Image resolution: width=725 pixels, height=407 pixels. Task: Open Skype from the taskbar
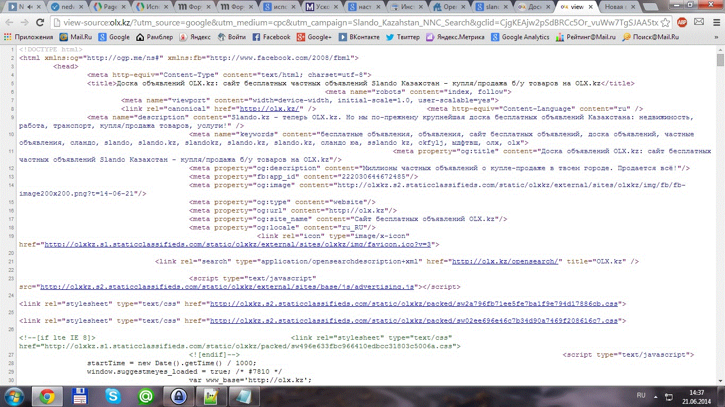point(113,396)
